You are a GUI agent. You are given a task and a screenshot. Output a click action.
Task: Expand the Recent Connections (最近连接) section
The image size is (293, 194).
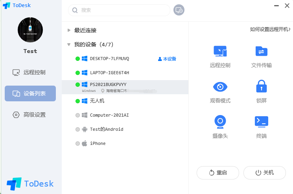pos(69,30)
